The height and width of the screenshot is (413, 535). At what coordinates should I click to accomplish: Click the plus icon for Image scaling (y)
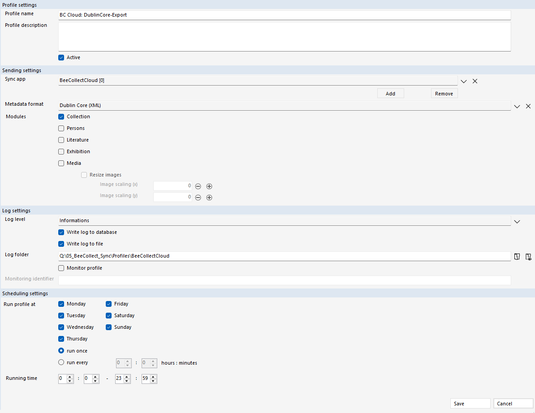tap(209, 197)
